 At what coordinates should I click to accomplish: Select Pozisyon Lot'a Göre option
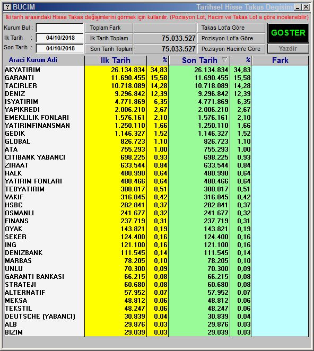point(231,38)
